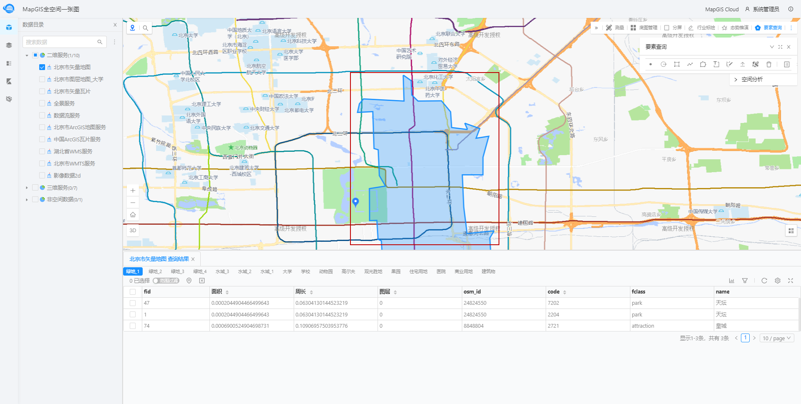Click the location pin icon on map search bar
Viewport: 801px width, 404px height.
pyautogui.click(x=133, y=28)
